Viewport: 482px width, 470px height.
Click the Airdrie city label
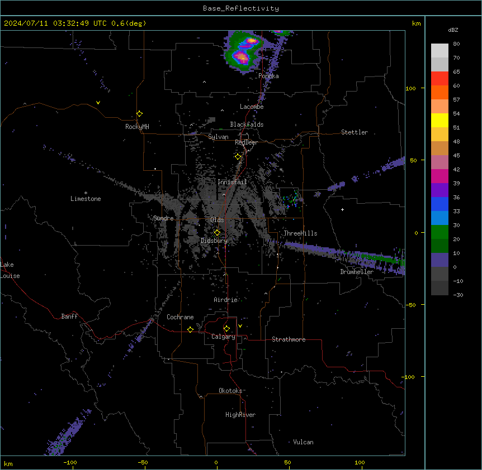coord(226,300)
